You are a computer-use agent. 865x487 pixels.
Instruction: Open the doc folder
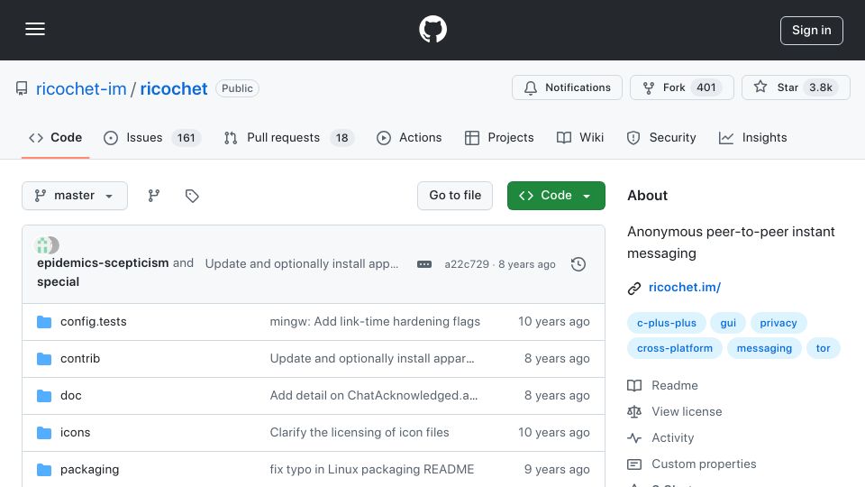[70, 395]
